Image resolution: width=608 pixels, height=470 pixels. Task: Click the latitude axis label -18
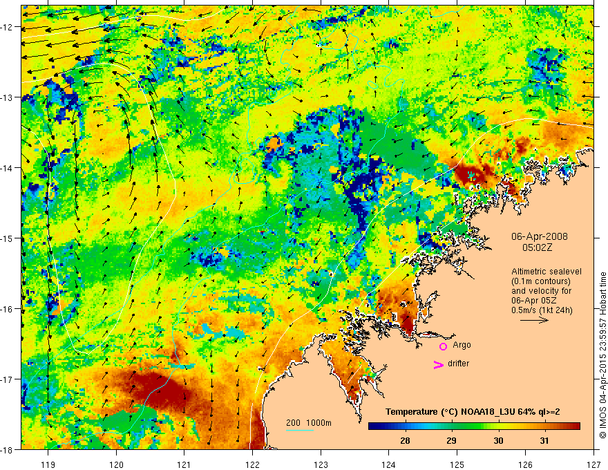(x=8, y=449)
